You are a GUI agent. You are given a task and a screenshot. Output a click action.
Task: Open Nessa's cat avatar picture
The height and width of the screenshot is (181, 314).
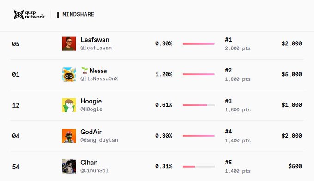[x=69, y=74]
